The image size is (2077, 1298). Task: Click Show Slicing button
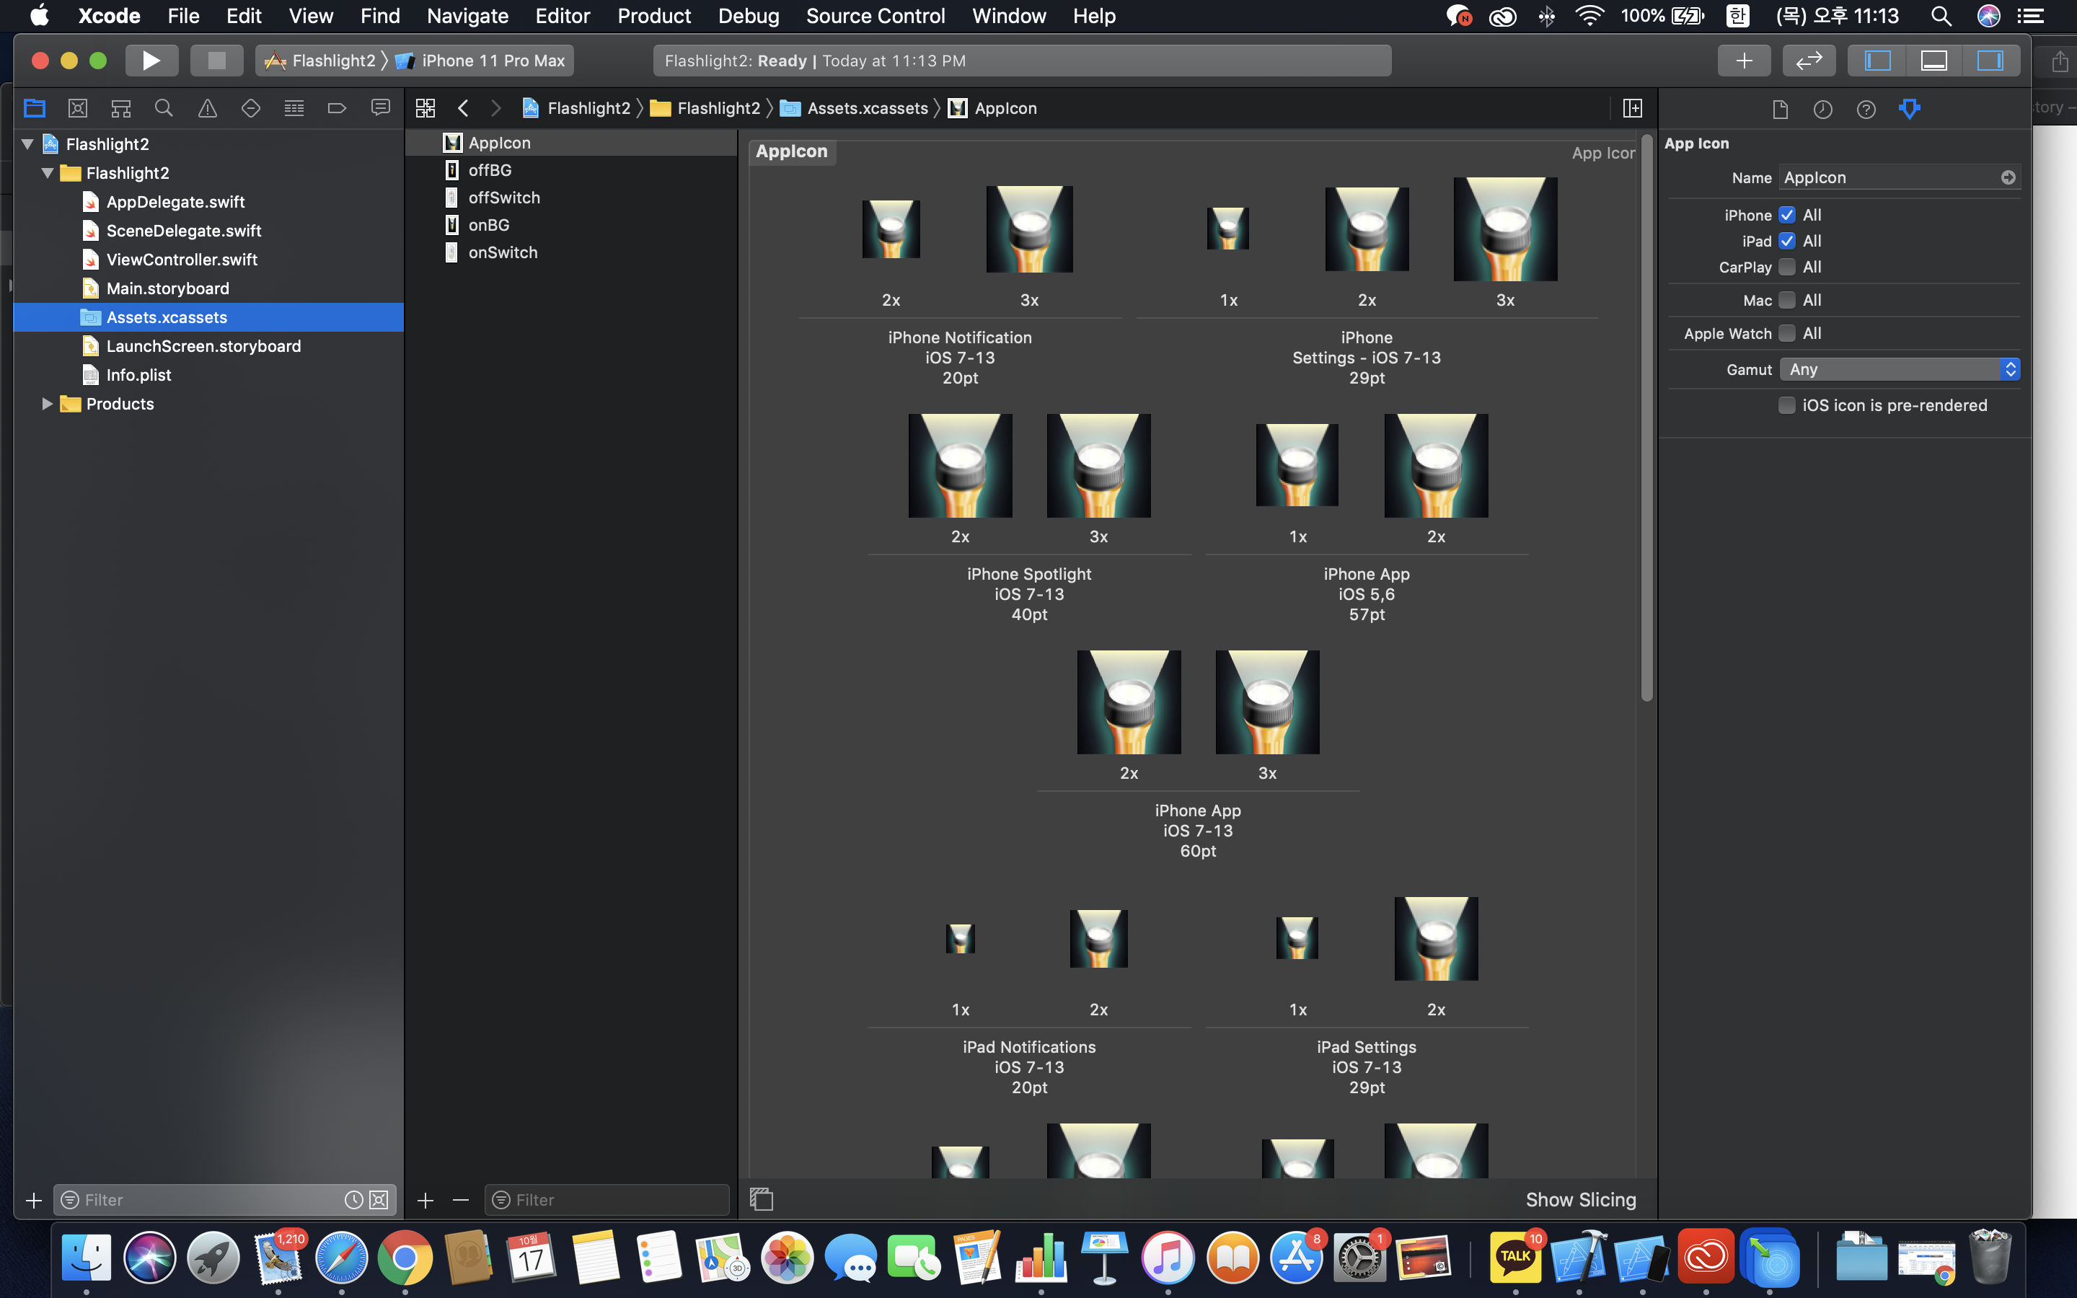[x=1580, y=1199]
